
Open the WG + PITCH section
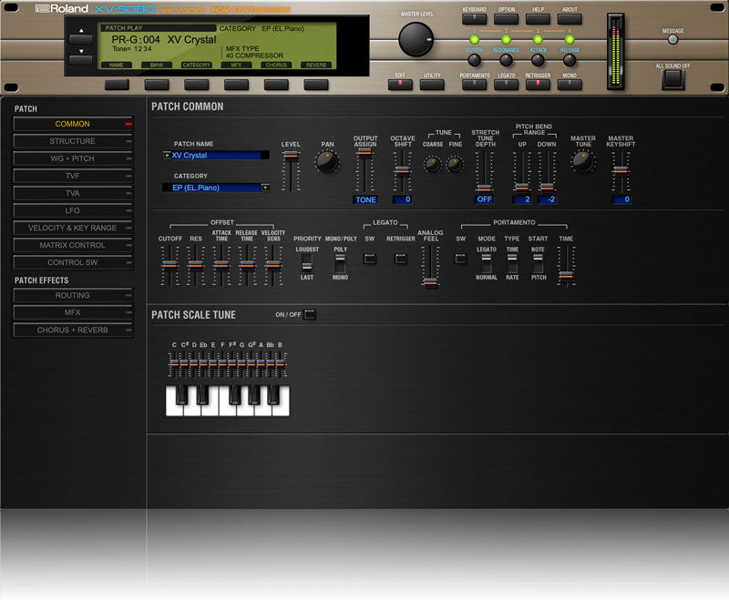click(73, 158)
